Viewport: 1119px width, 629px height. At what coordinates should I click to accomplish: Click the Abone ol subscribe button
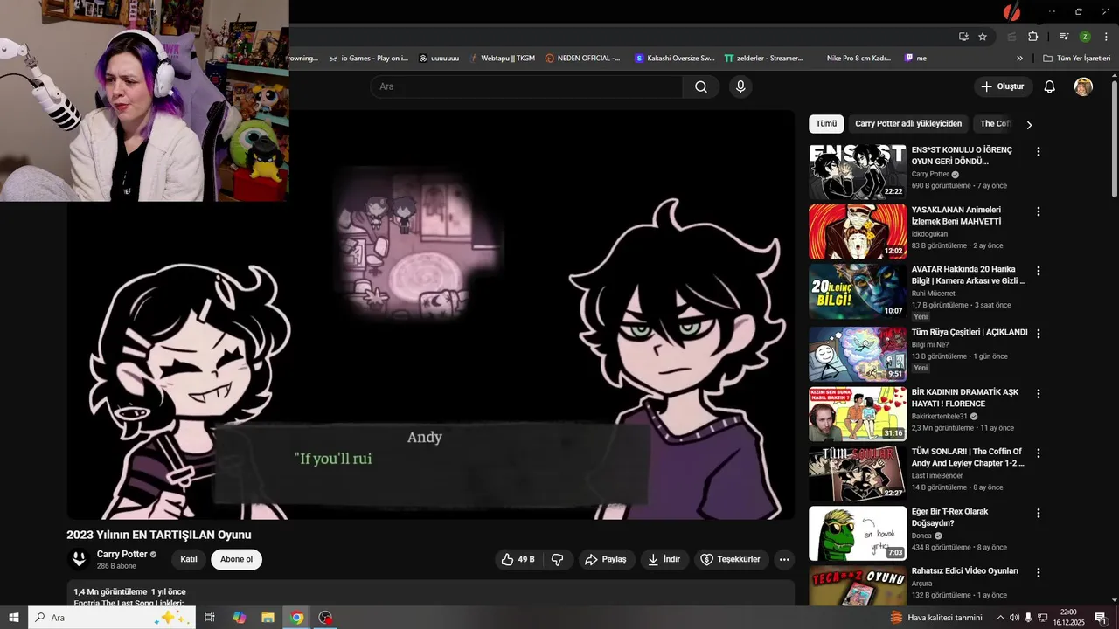(237, 559)
